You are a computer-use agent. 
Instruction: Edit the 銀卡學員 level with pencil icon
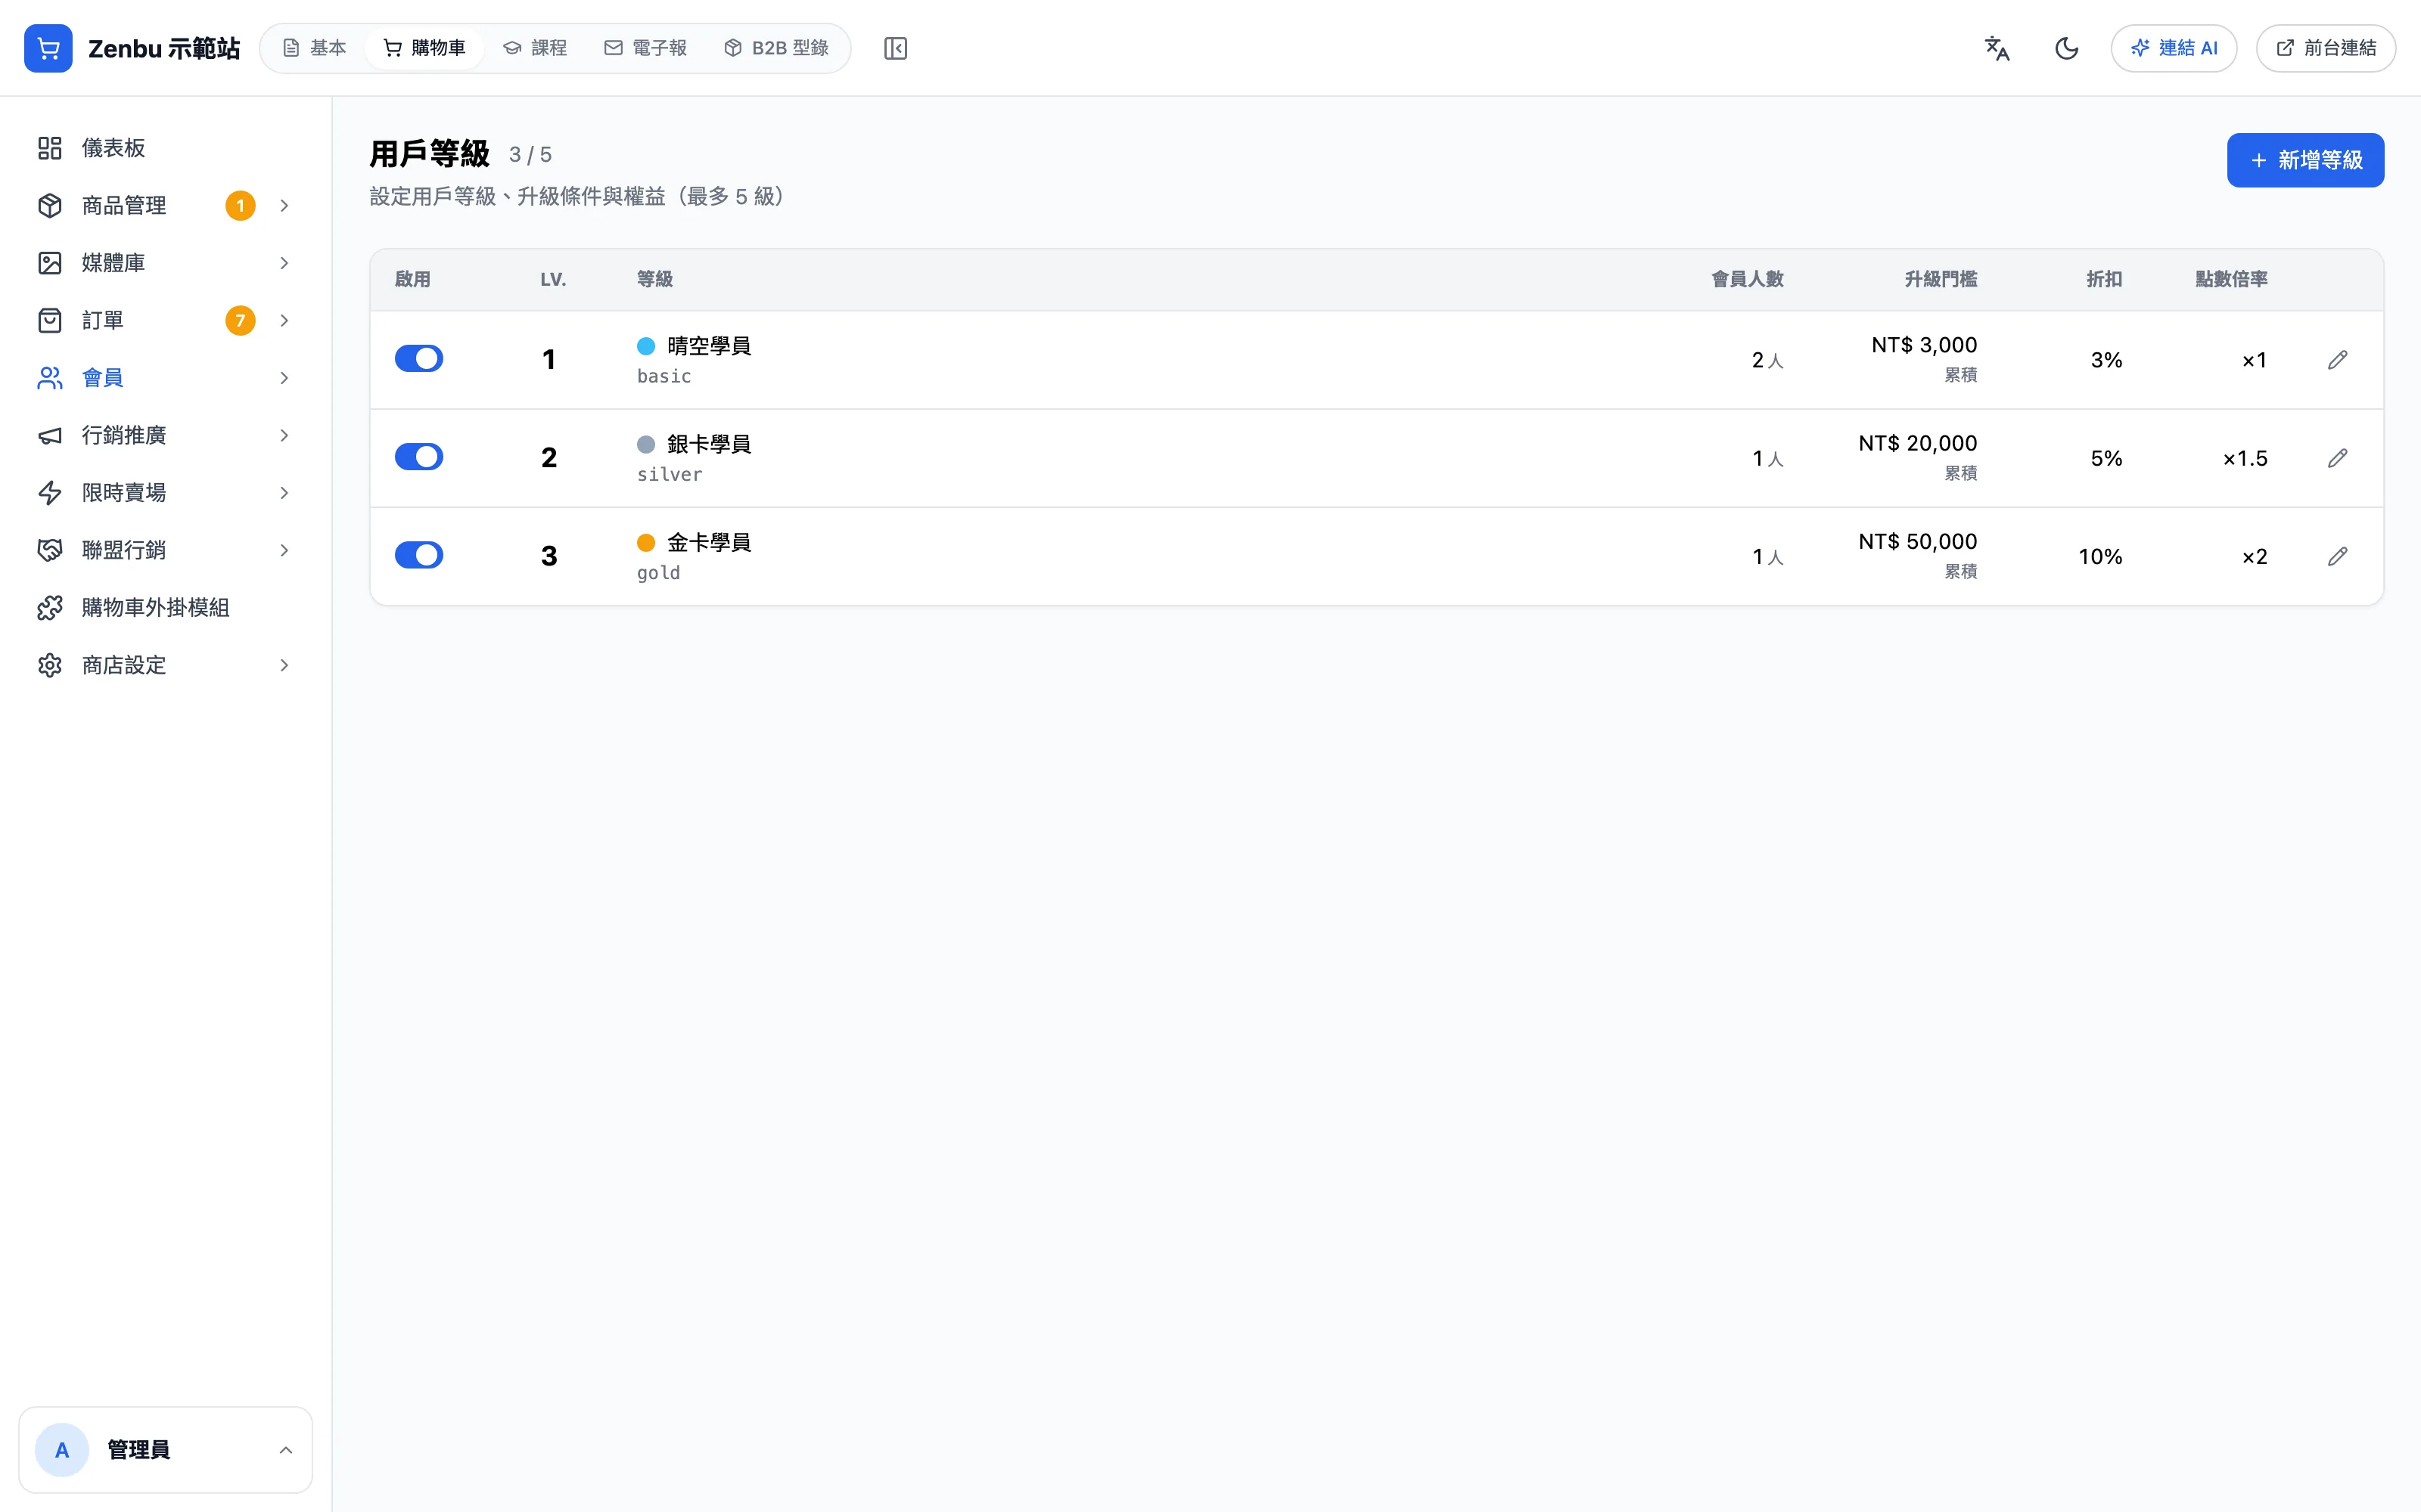pos(2337,458)
